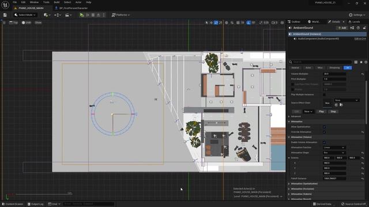Click the Falloff Distance value field
This screenshot has height=207, width=369.
[x=334, y=179]
